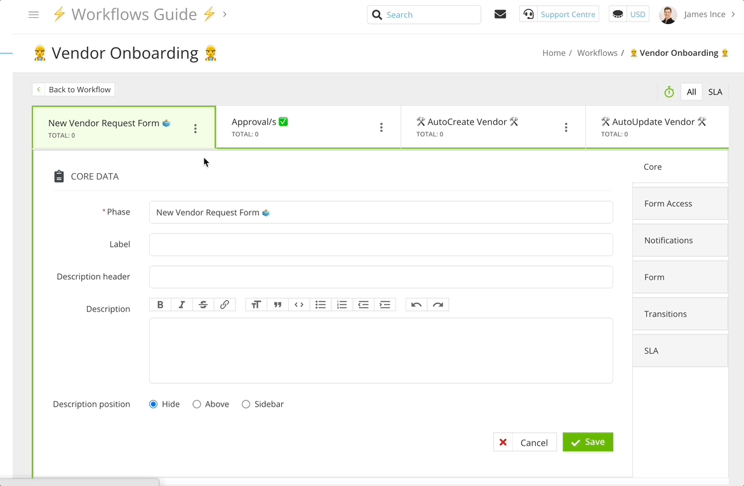Apply italic formatting in description toolbar
This screenshot has height=486, width=744.
coord(182,305)
